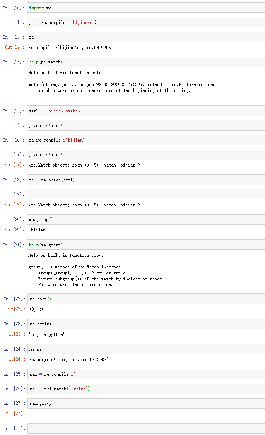Click input cell 12 containing 'pa'
Image resolution: width=265 pixels, height=435 pixels.
coord(146,37)
